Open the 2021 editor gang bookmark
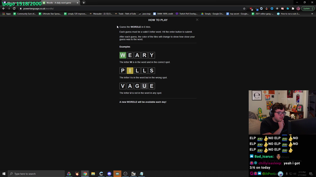The image size is (316, 177). [263, 14]
